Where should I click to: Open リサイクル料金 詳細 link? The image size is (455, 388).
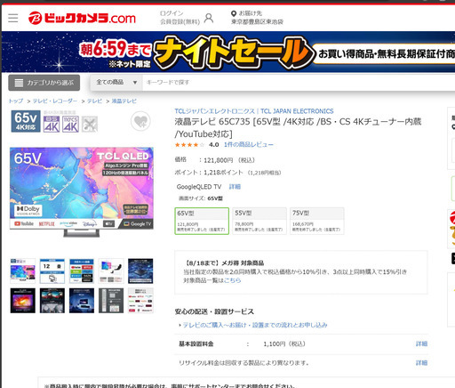pyautogui.click(x=421, y=363)
